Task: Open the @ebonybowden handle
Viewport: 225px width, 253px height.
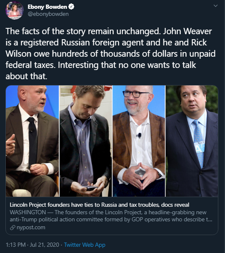Action: coord(48,14)
